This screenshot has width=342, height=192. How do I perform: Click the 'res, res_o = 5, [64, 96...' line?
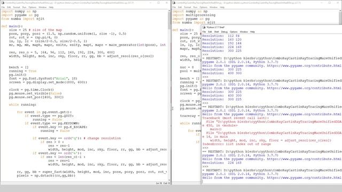[62, 52]
